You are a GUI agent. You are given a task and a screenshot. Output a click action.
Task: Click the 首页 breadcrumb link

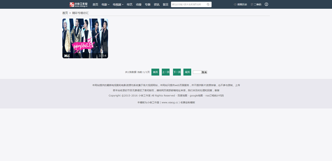[x=65, y=13]
